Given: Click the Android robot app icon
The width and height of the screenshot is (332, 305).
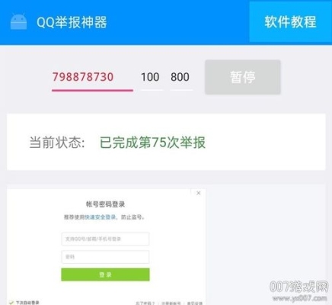Looking at the screenshot, I should pos(18,22).
